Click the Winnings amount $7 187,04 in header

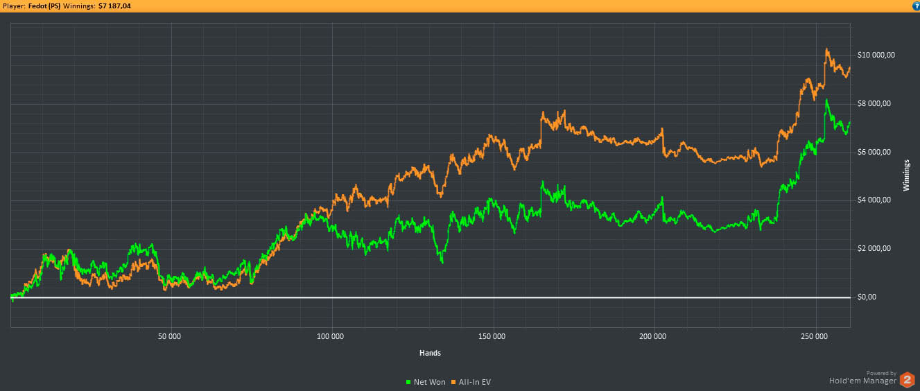point(114,6)
